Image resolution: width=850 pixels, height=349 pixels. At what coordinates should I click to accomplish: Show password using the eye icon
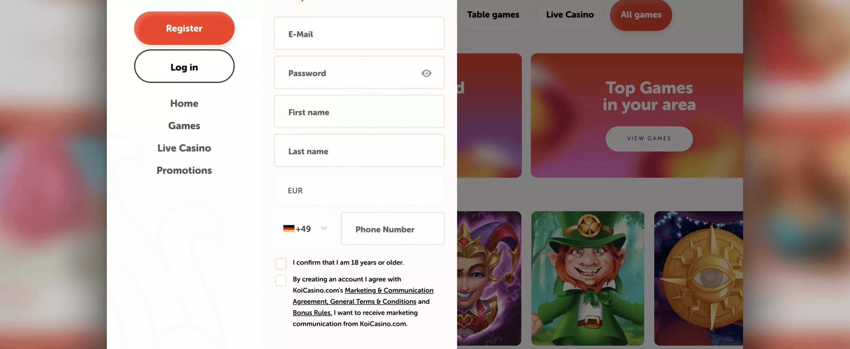point(426,73)
